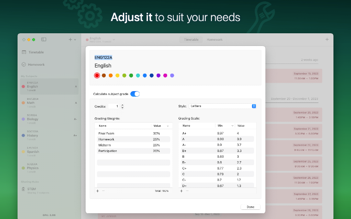351x219 pixels.
Task: Switch to the Timetable tab
Action: click(191, 39)
